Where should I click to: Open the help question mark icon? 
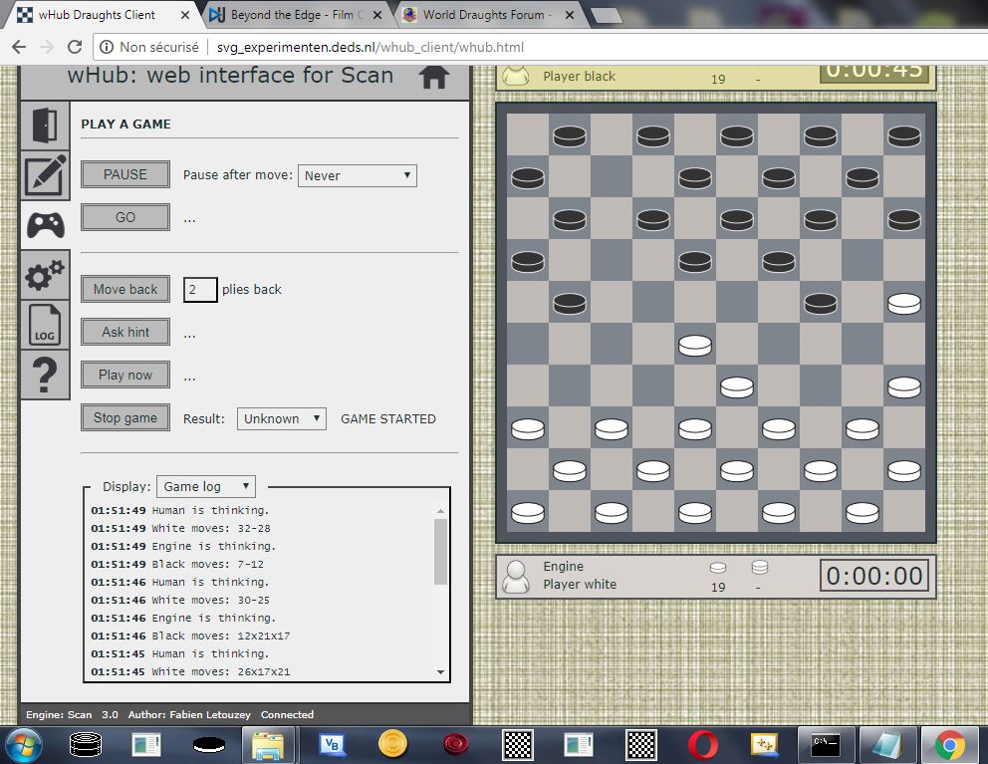45,375
